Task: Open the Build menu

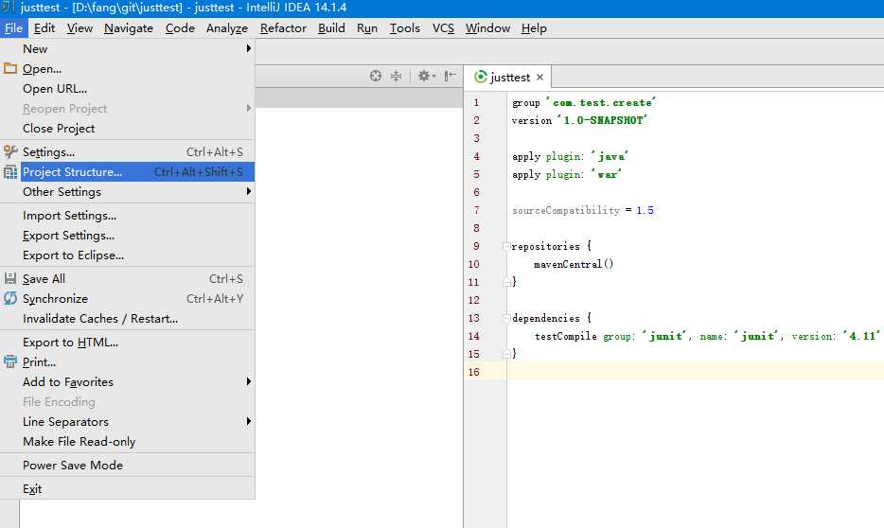Action: [x=331, y=28]
